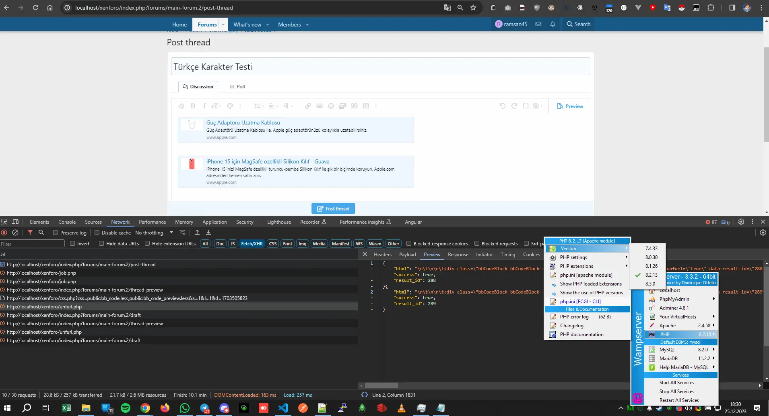Enable the Preserve log checkbox
Screen dimensions: 769x416
click(x=56, y=232)
